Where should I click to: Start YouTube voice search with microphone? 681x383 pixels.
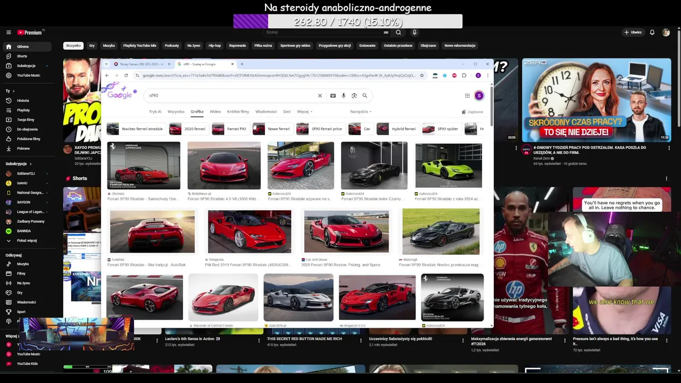(x=414, y=32)
